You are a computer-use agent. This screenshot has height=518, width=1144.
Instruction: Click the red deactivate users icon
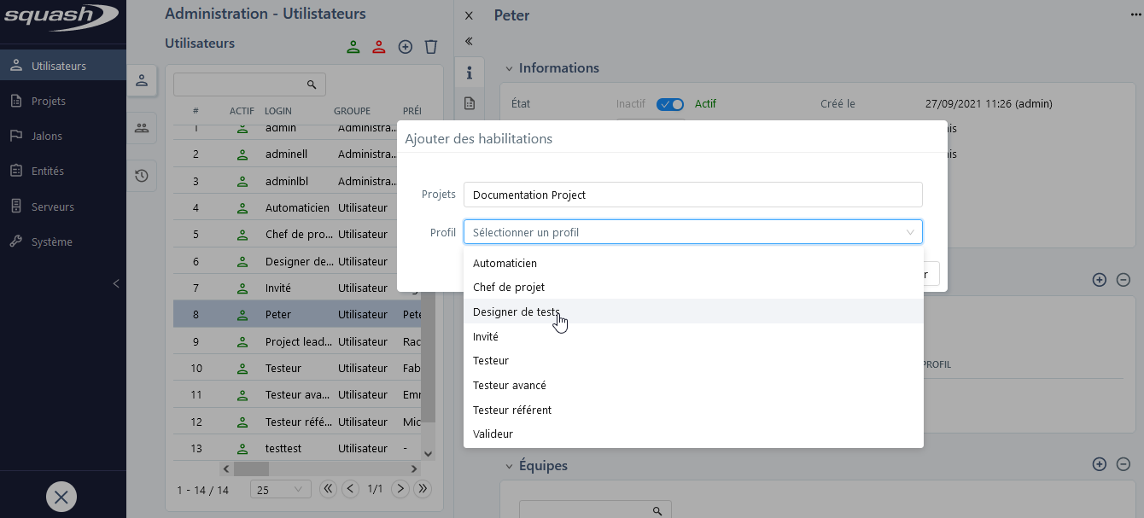pyautogui.click(x=379, y=47)
